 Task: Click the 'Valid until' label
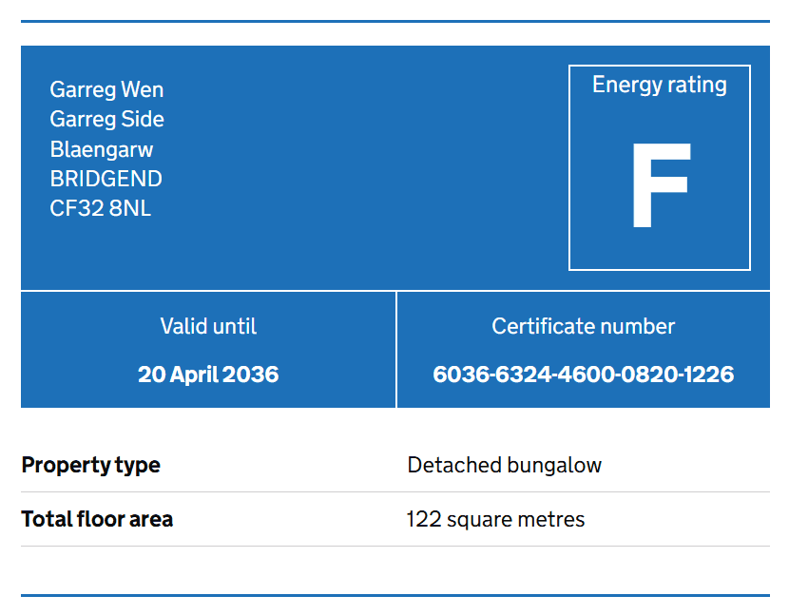point(208,326)
